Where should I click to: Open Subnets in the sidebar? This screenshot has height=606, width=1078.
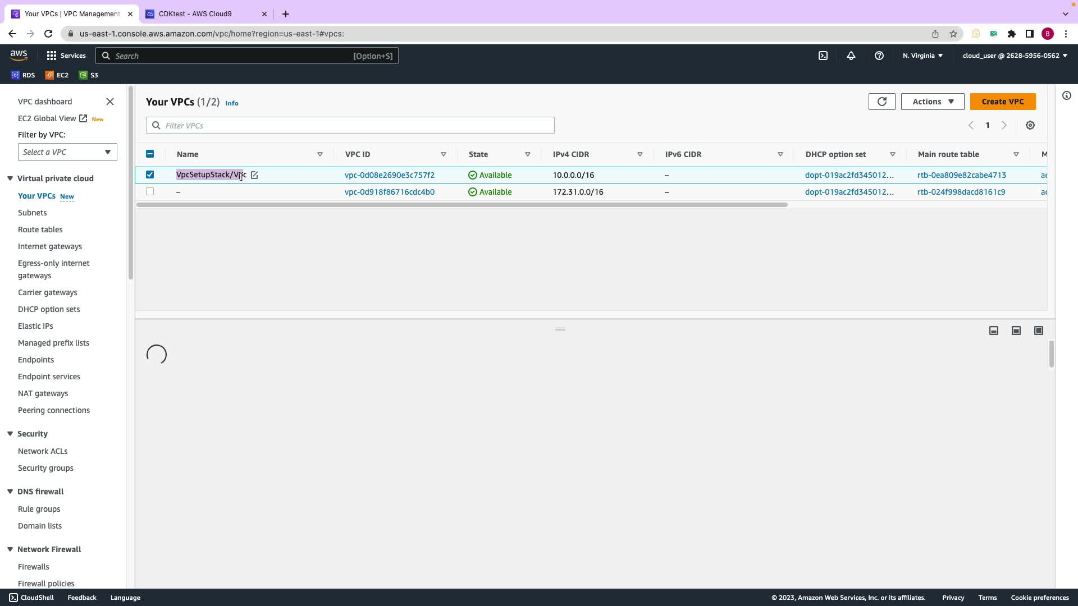(32, 213)
